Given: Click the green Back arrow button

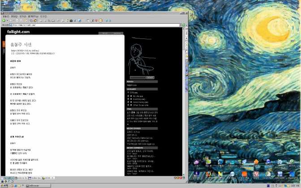Looking at the screenshot, I should (4, 21).
